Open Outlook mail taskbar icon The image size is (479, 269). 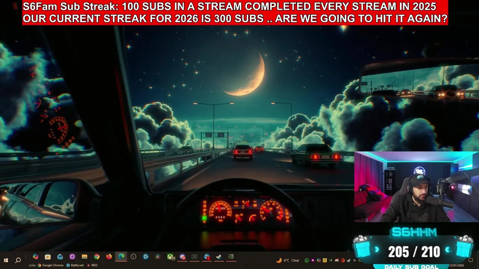tap(60, 257)
